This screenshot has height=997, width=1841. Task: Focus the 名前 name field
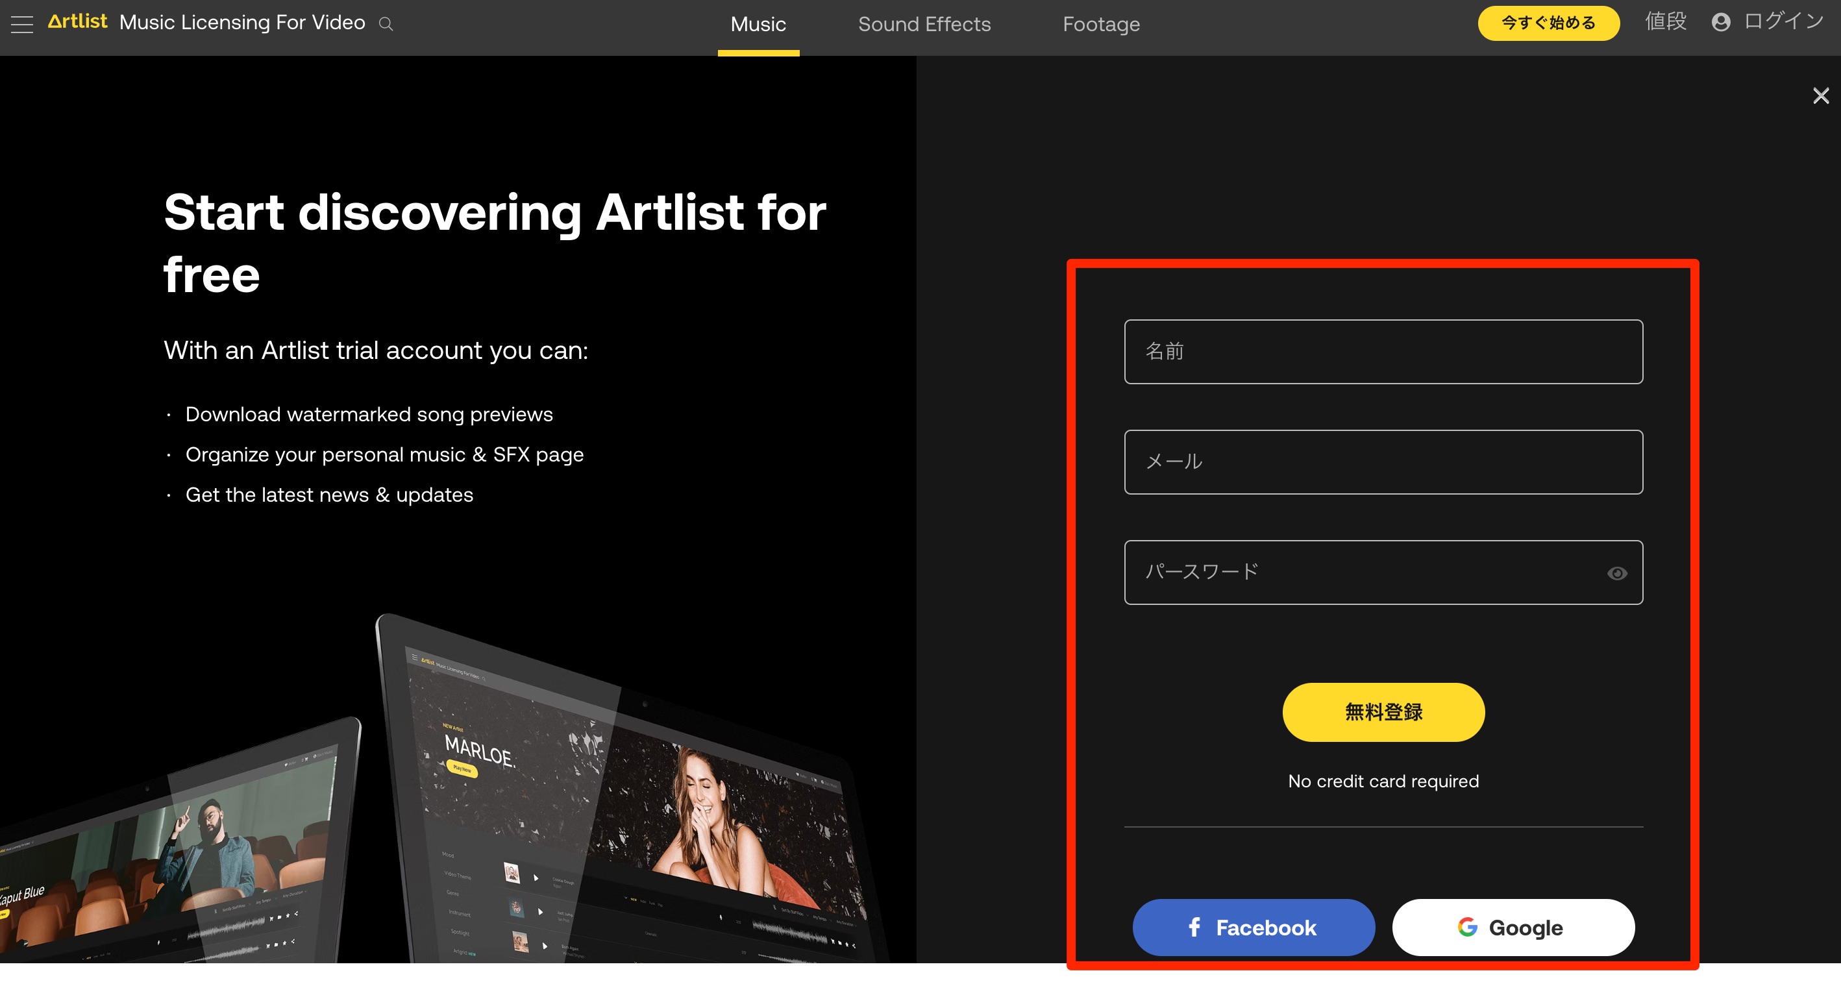click(1383, 352)
